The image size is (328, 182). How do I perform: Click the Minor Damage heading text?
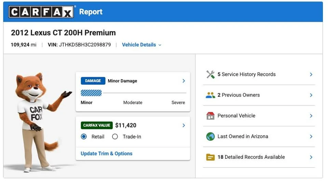click(x=122, y=81)
